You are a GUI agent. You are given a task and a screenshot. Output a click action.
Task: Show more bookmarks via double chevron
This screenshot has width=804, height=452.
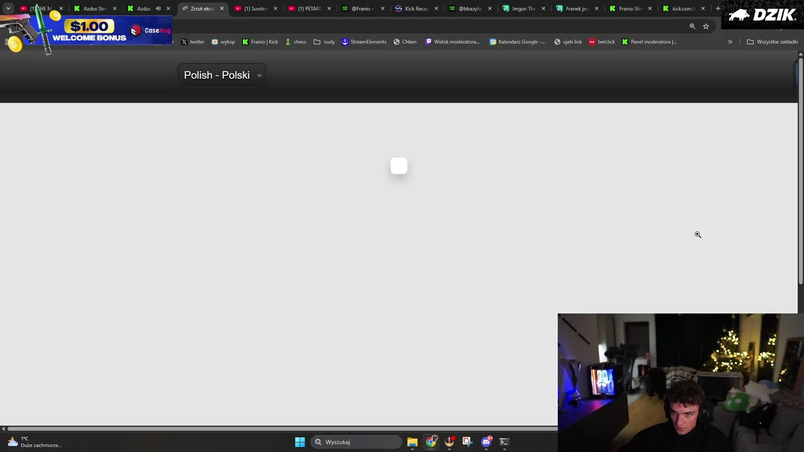click(730, 42)
